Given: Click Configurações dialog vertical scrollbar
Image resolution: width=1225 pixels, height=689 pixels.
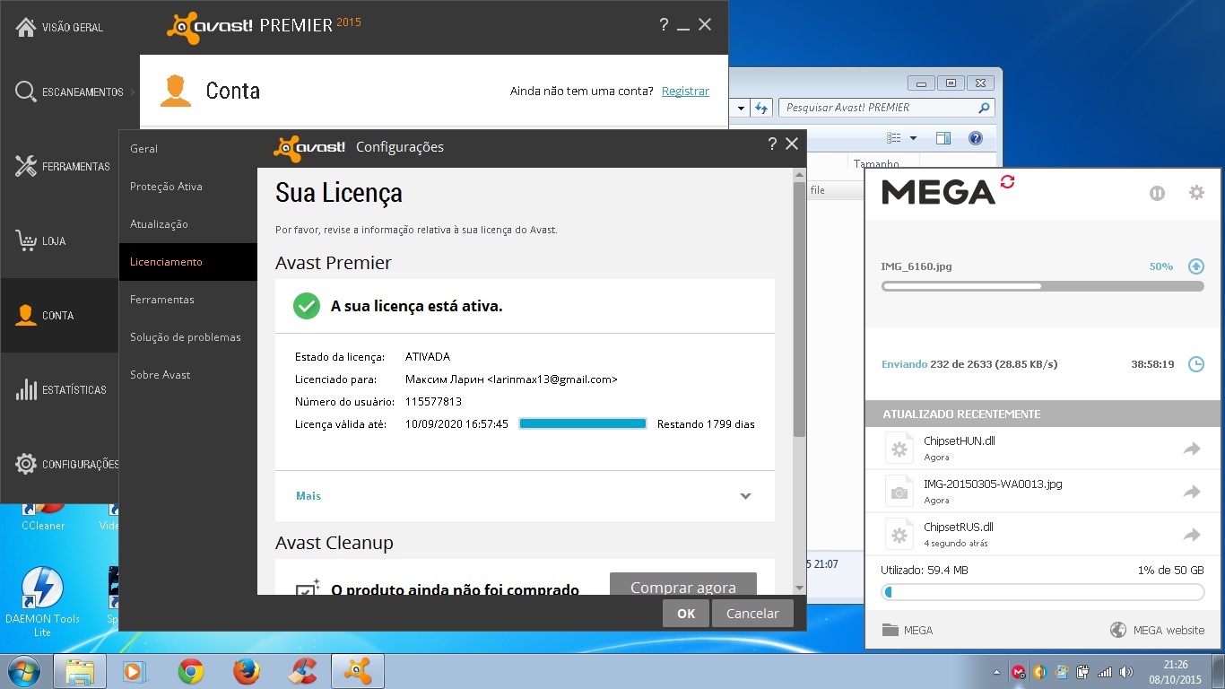Looking at the screenshot, I should [799, 310].
